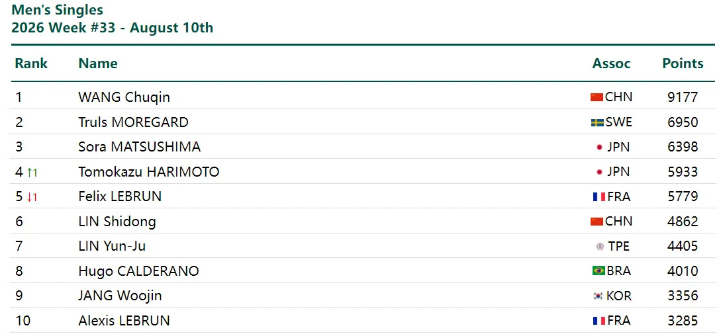Sort by the Name column header
This screenshot has height=336, width=721.
coord(98,63)
